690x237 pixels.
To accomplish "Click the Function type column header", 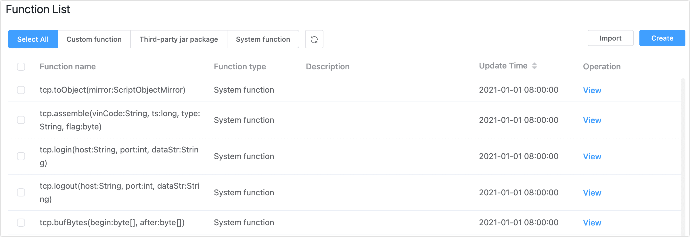I will (240, 66).
